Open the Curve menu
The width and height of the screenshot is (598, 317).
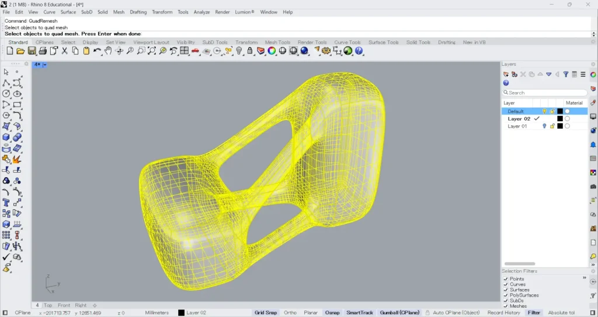click(49, 12)
